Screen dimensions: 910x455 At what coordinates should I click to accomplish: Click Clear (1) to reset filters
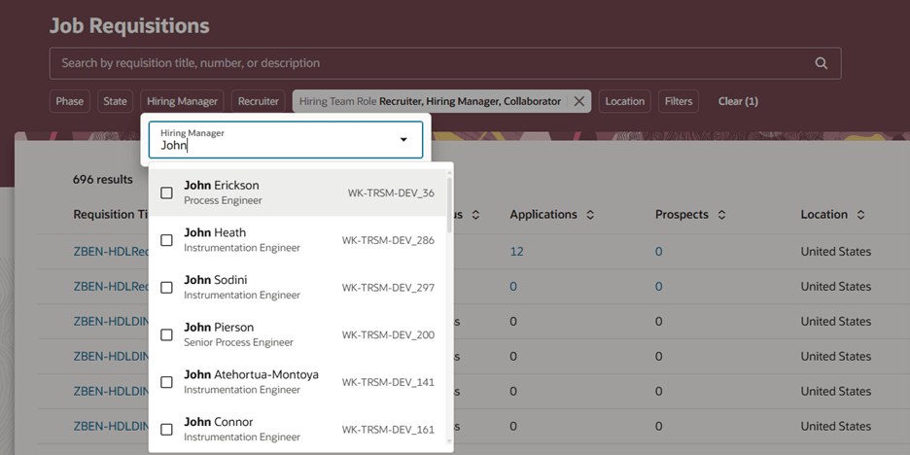pos(738,101)
